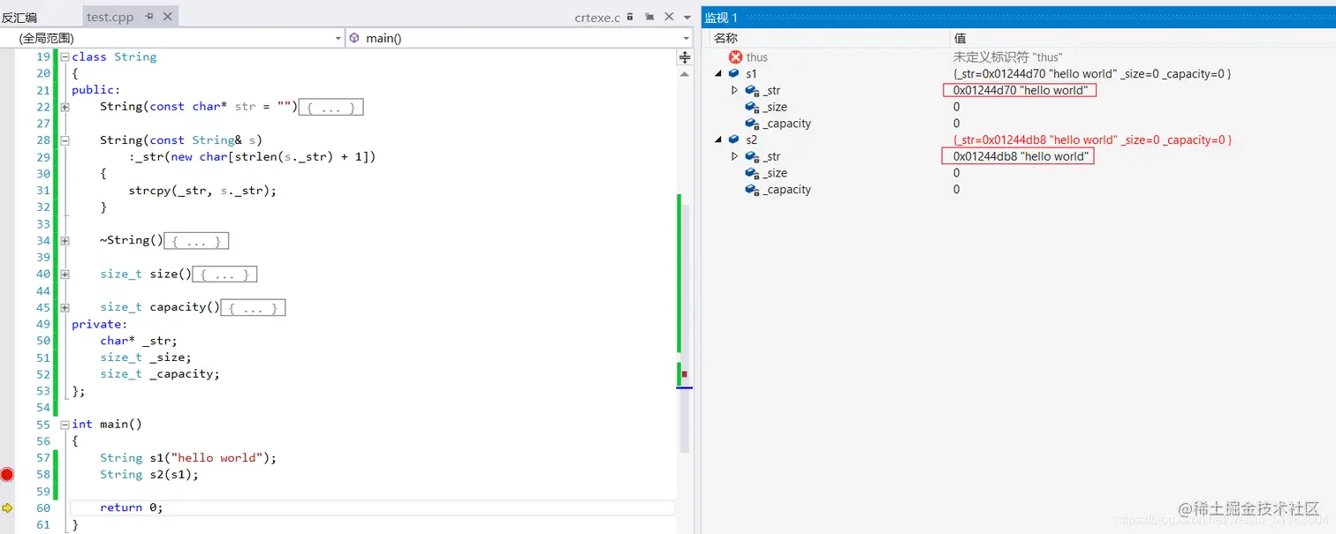This screenshot has width=1336, height=534.
Task: Click the 监视 1 panel title
Action: coord(721,18)
